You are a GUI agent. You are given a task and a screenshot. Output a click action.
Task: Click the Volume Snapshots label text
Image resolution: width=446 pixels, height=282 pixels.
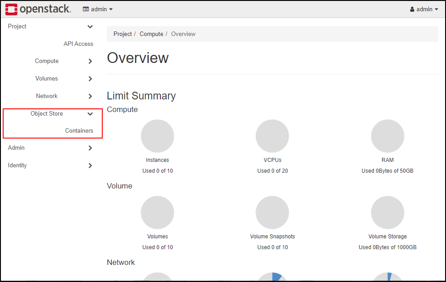(x=273, y=236)
